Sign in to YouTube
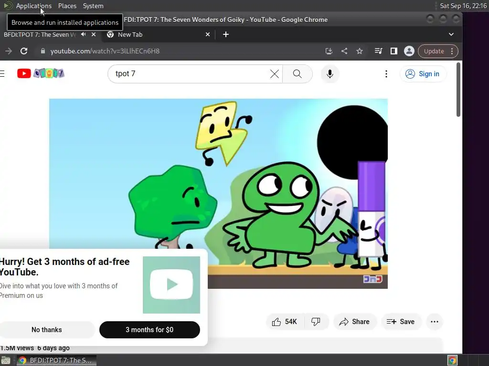The width and height of the screenshot is (489, 366). point(423,74)
